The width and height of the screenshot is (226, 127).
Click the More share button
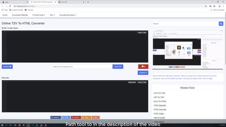pyautogui.click(x=96, y=117)
